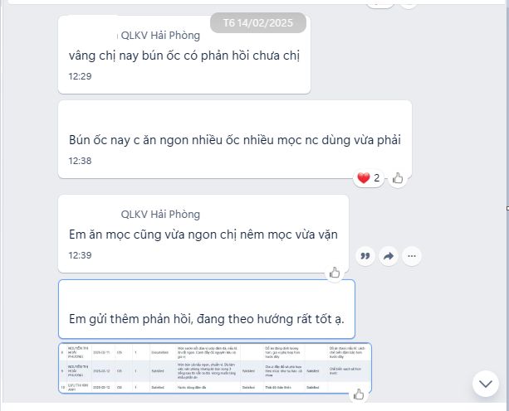Click the T6 14/02/2025 date label
The width and height of the screenshot is (509, 411).
(258, 22)
